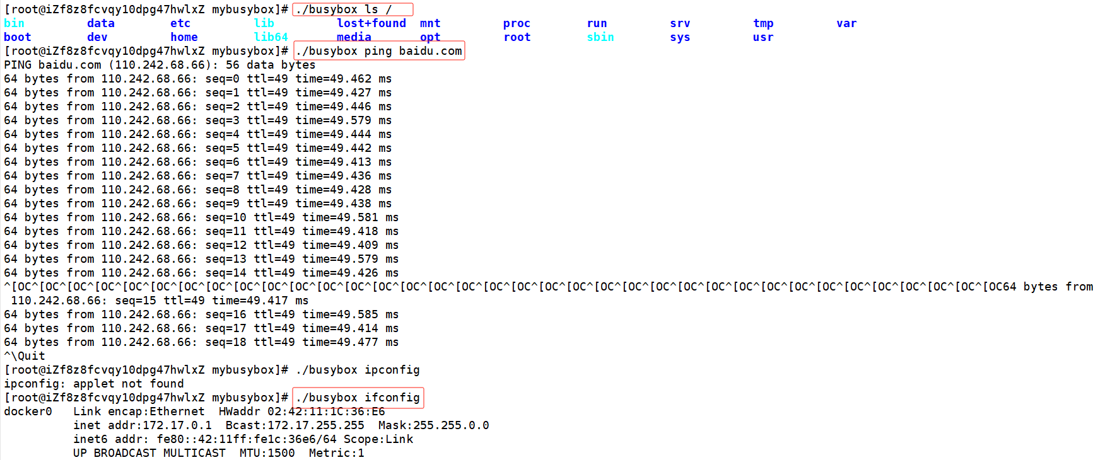Click the 'srv' directory name
Screen dimensions: 1098x460
coord(680,23)
